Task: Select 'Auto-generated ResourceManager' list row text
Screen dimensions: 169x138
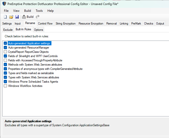Action: coord(29,48)
